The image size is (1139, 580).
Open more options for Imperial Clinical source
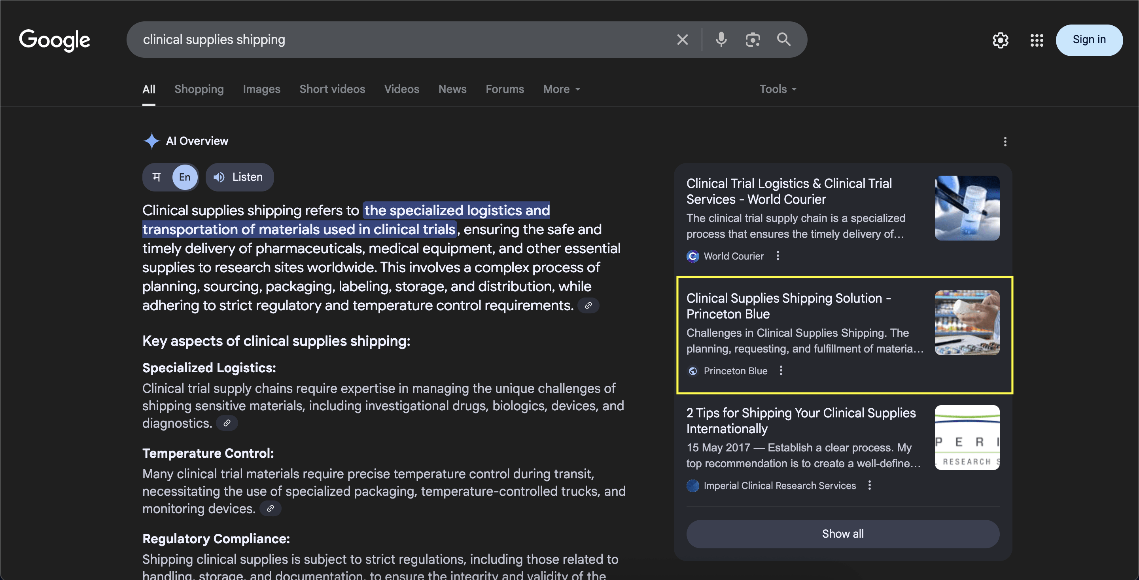pyautogui.click(x=869, y=485)
